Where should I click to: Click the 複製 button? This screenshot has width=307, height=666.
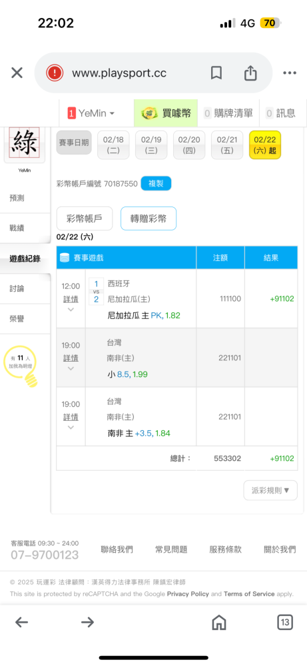(x=156, y=184)
